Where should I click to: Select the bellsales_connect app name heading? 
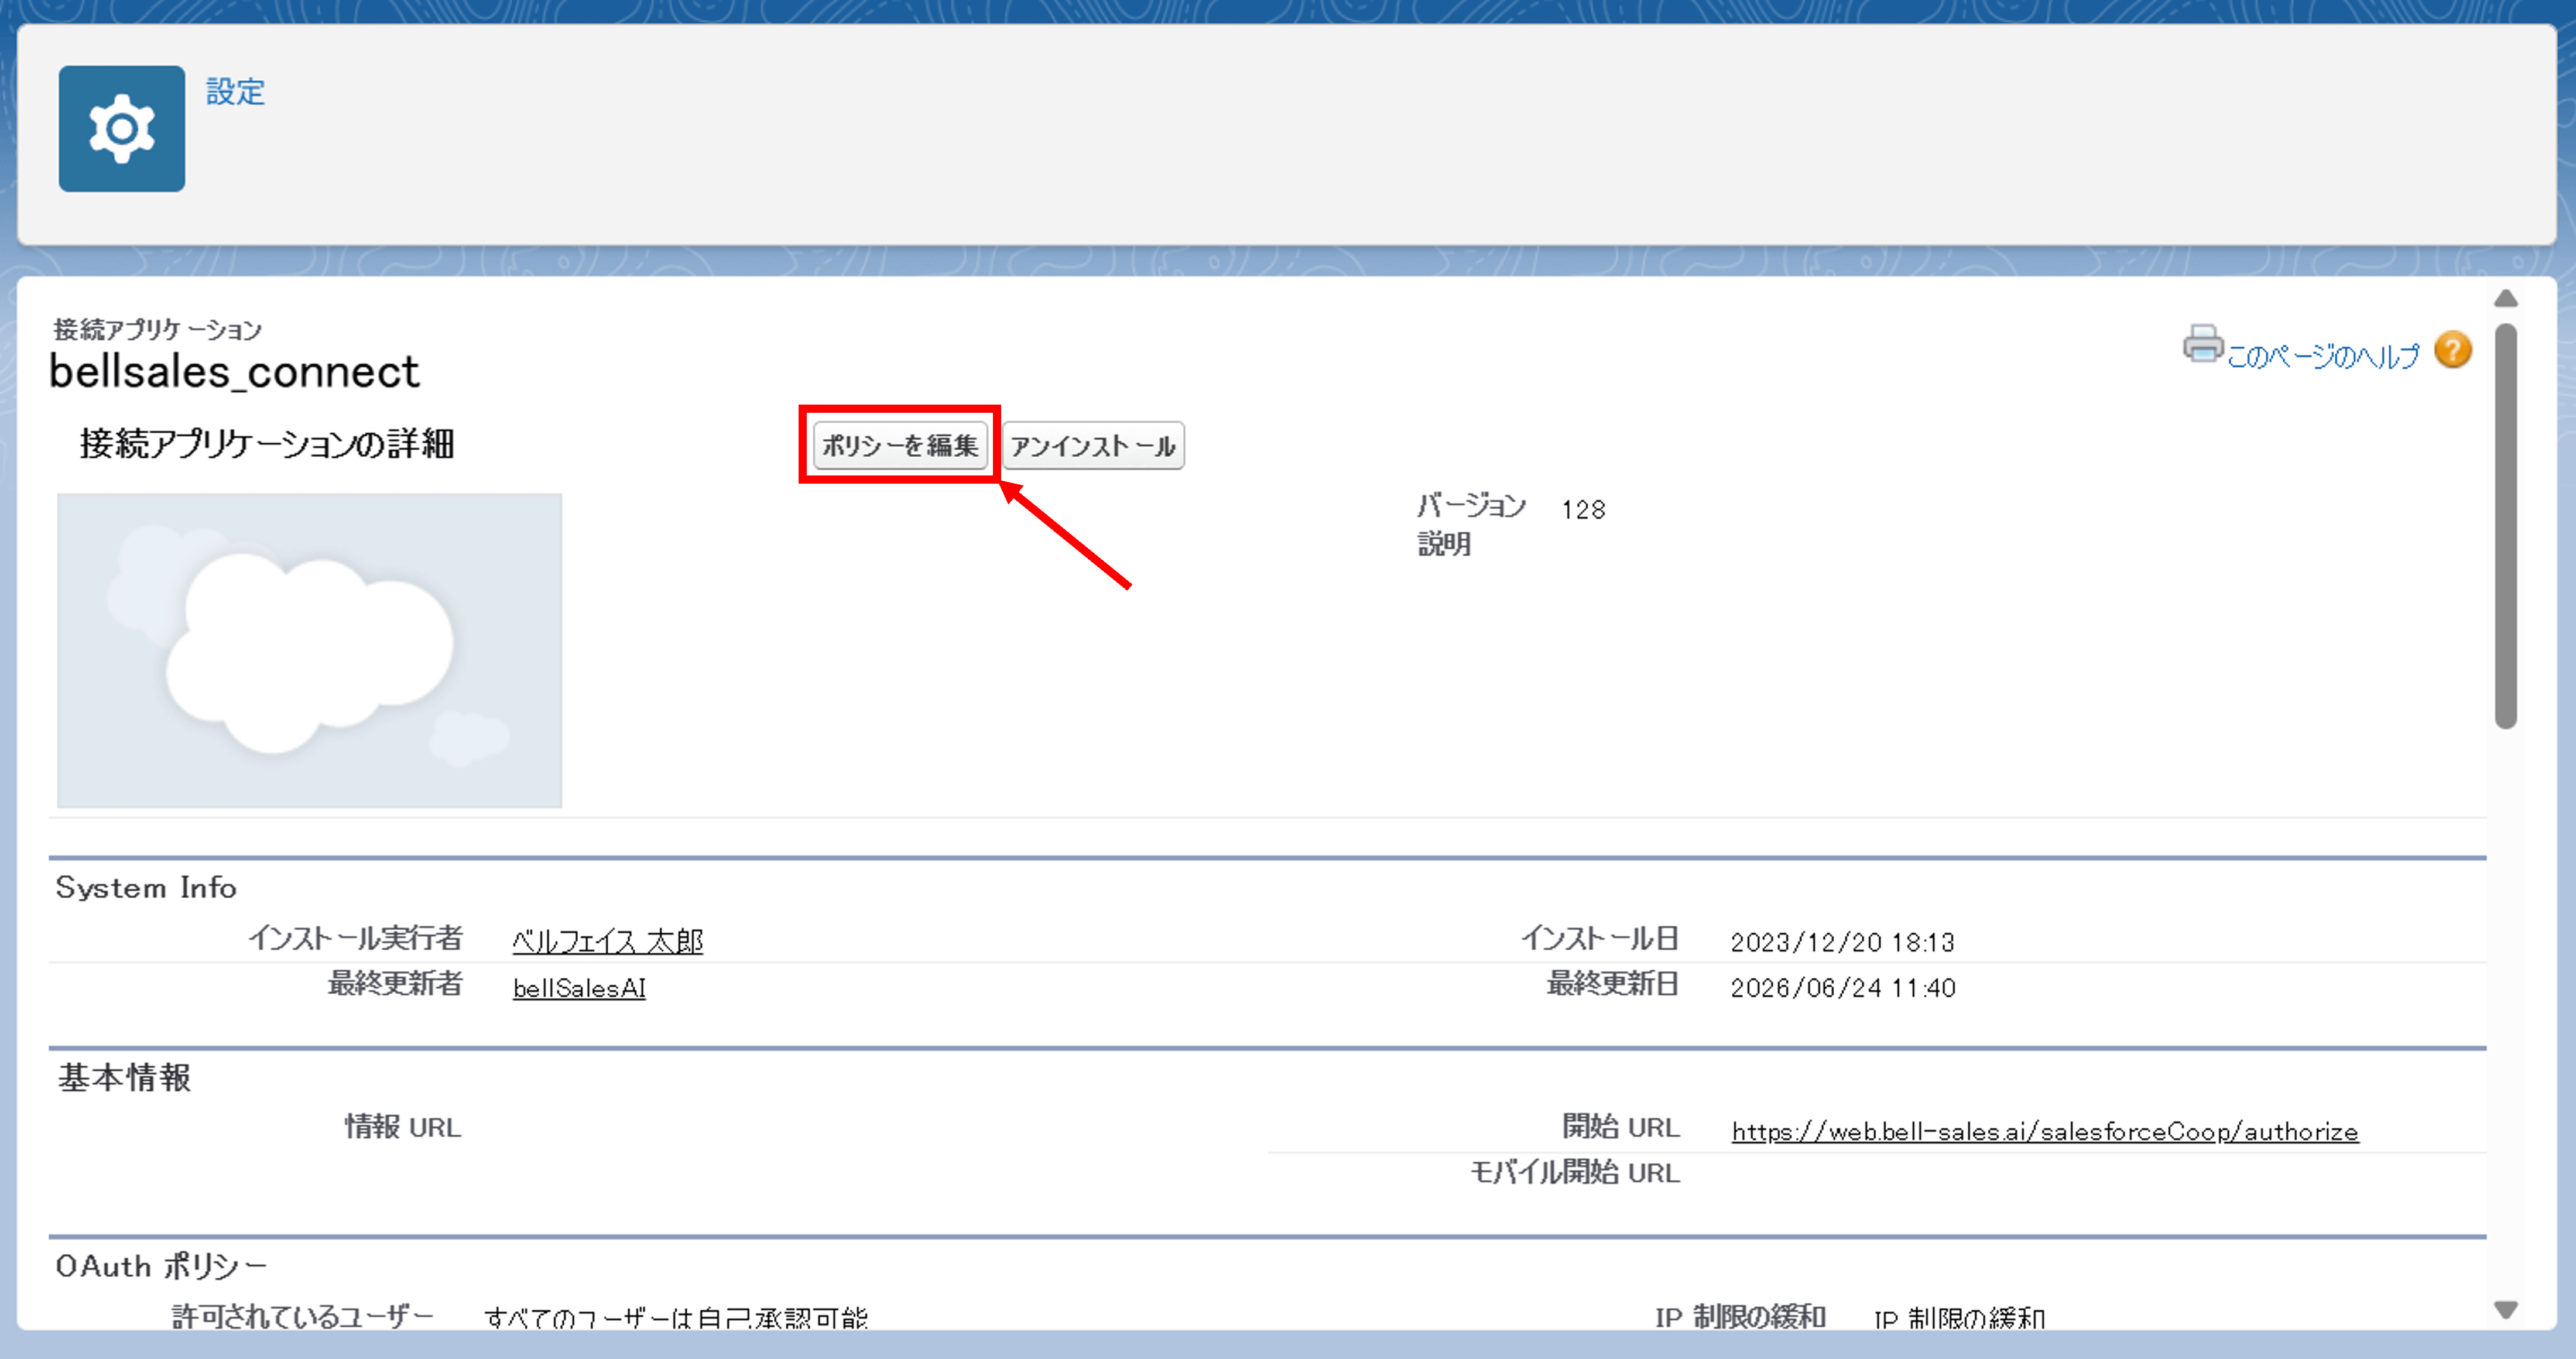234,372
